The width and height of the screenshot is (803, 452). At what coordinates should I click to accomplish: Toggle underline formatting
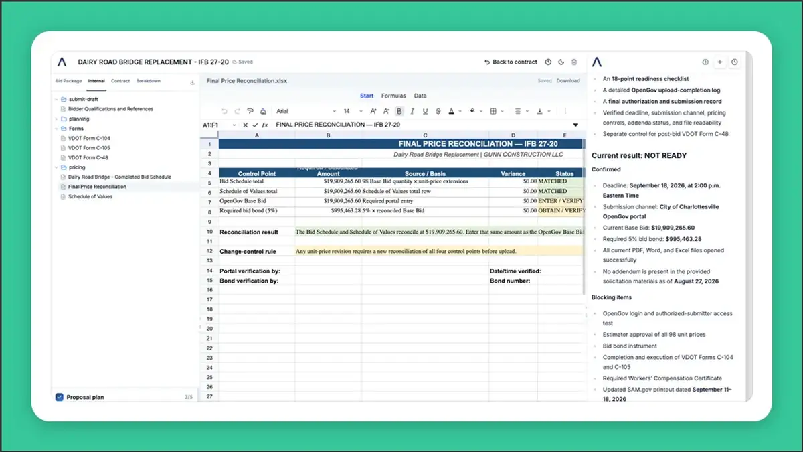[425, 111]
